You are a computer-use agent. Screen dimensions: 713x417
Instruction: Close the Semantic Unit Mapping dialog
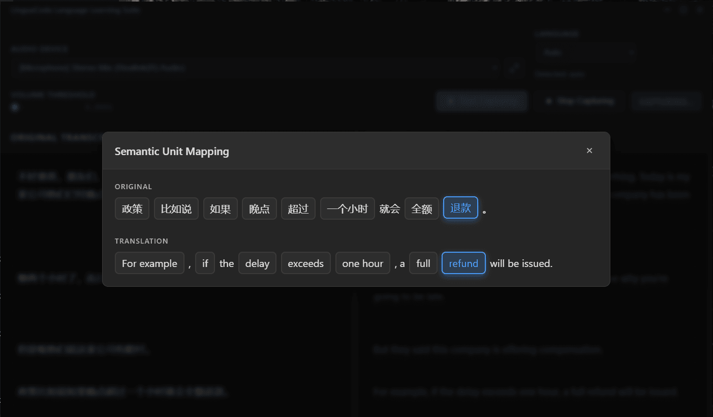(589, 151)
